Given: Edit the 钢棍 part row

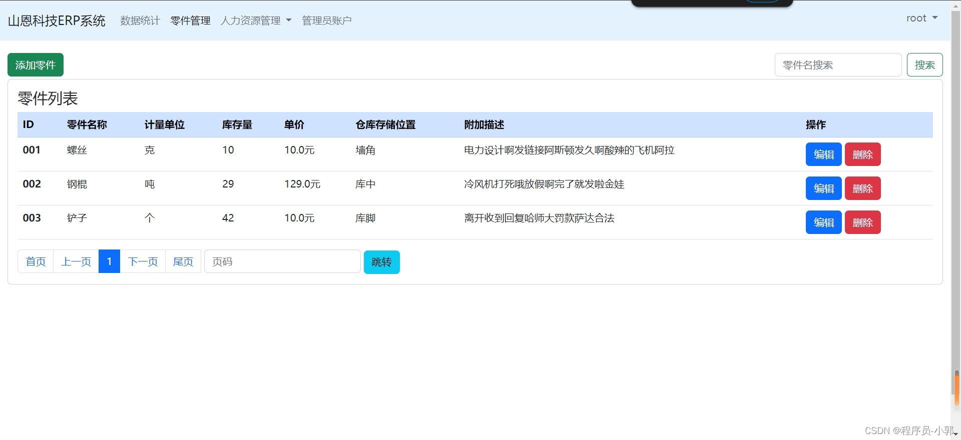Looking at the screenshot, I should click(x=823, y=188).
